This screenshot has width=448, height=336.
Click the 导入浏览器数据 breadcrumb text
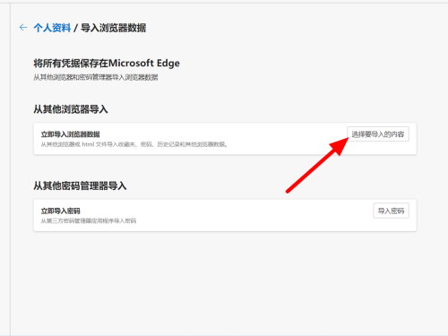point(113,28)
